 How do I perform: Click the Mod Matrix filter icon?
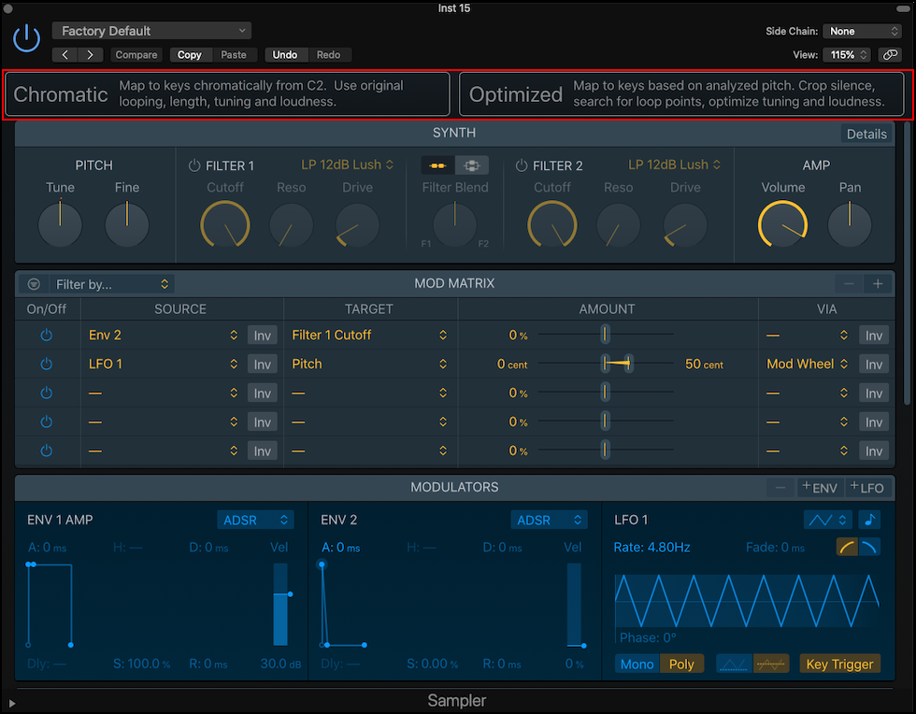tap(34, 284)
